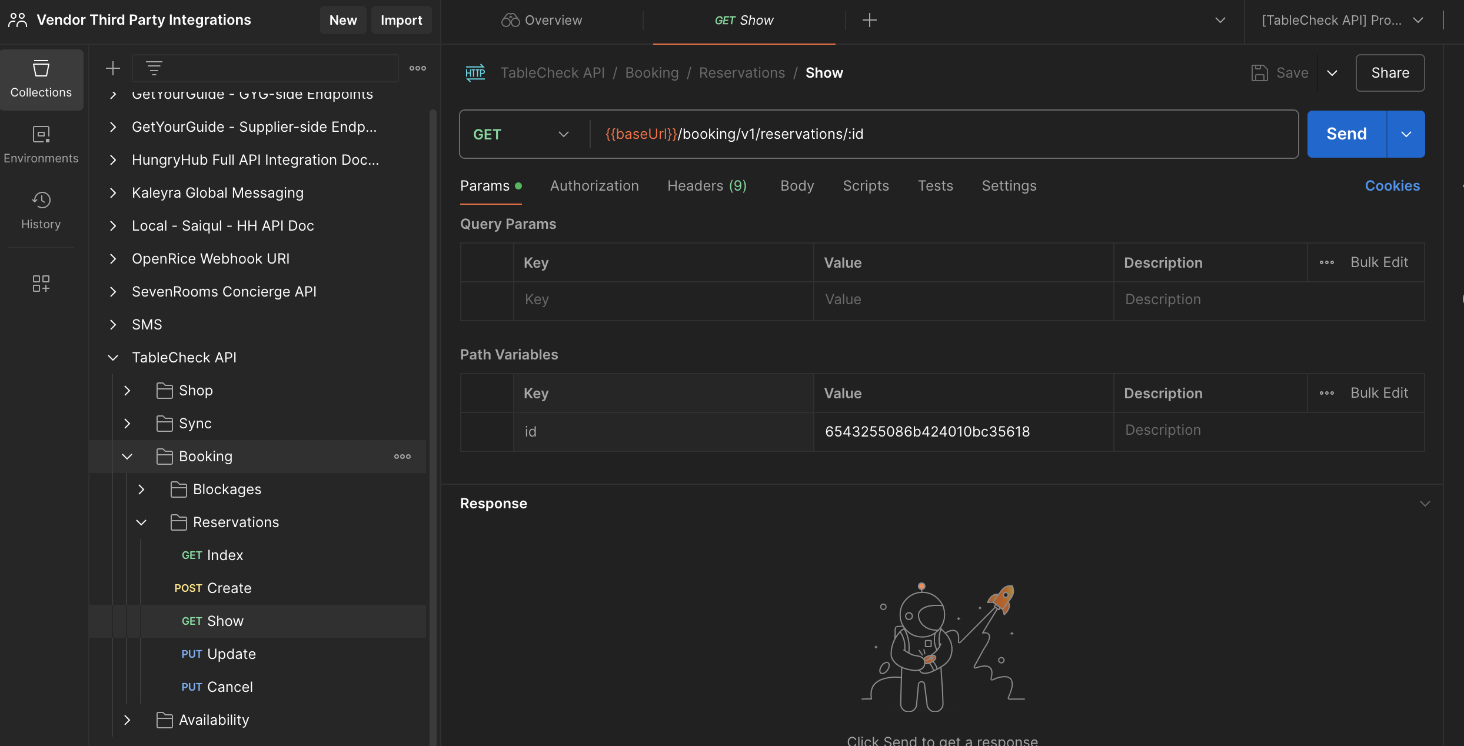
Task: Click the plus icon to create collection
Action: (x=112, y=68)
